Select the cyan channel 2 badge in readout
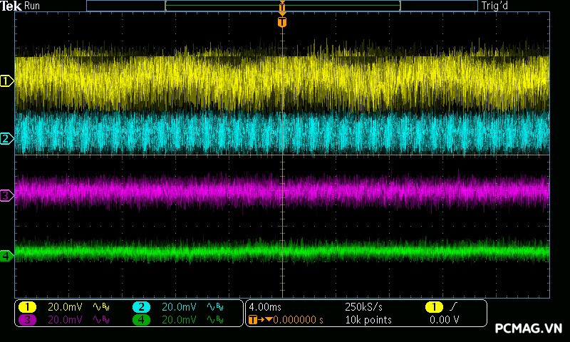 click(142, 307)
